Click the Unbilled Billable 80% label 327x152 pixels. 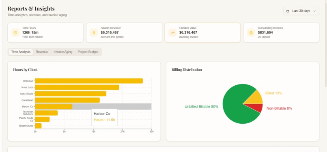pyautogui.click(x=202, y=107)
